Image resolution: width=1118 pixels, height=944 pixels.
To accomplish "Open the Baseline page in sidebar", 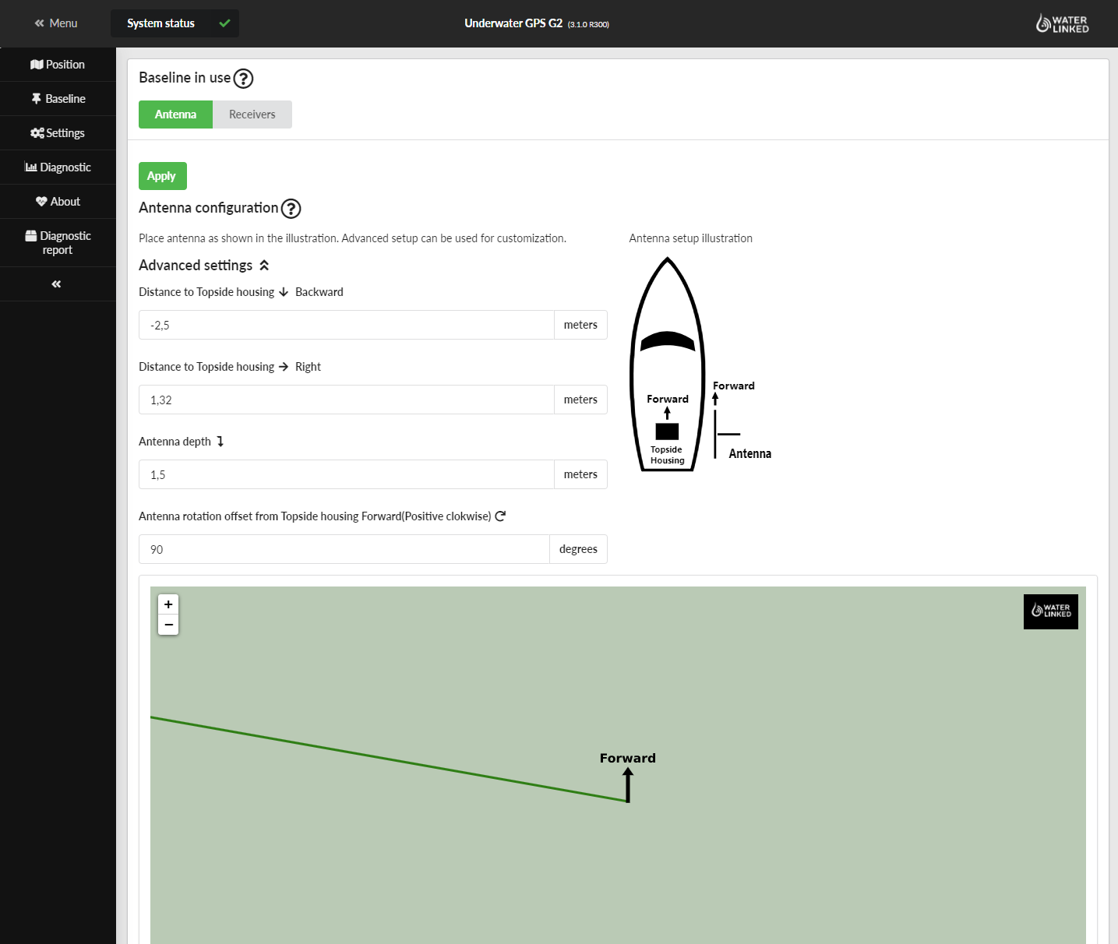I will (x=58, y=99).
